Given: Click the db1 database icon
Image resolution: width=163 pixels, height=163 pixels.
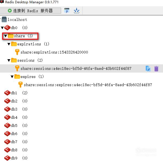Looking at the screenshot, I should point(7,93).
